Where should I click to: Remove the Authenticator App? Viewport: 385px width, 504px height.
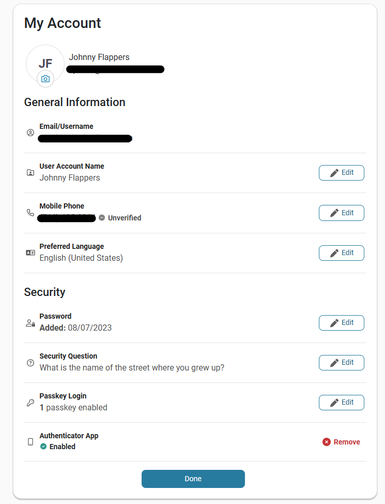(341, 442)
